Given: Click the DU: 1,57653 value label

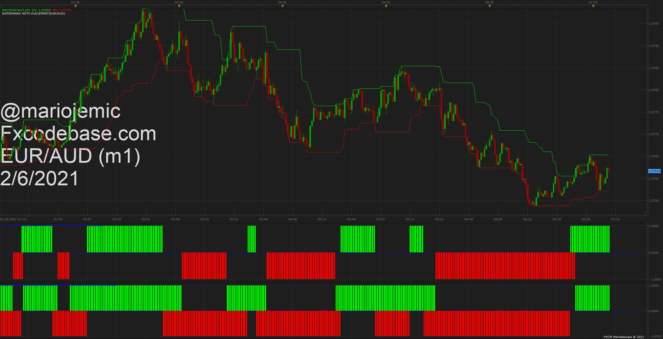Looking at the screenshot, I should (41, 10).
